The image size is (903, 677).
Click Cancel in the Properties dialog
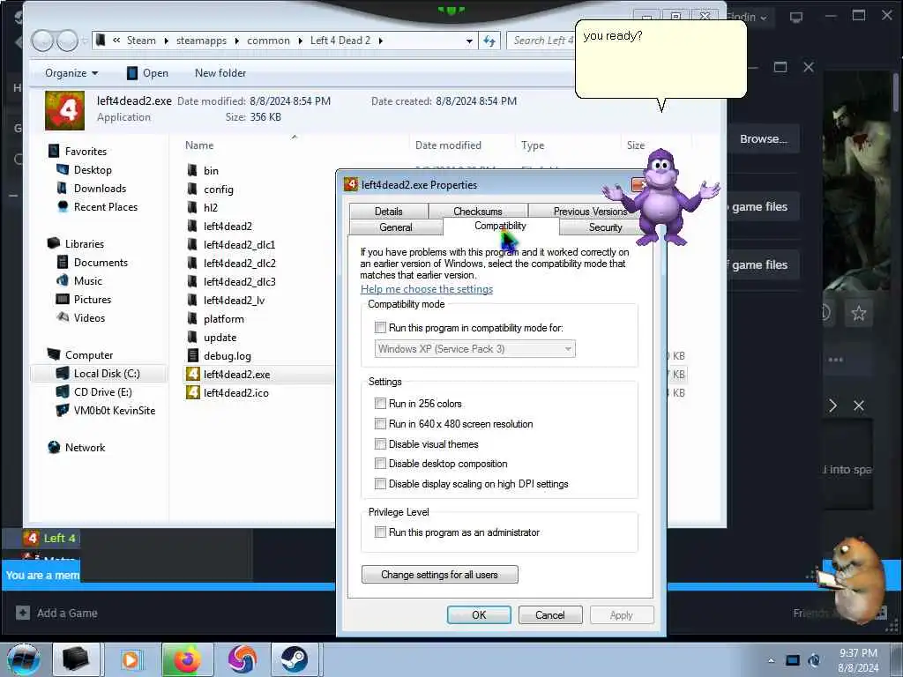point(550,614)
